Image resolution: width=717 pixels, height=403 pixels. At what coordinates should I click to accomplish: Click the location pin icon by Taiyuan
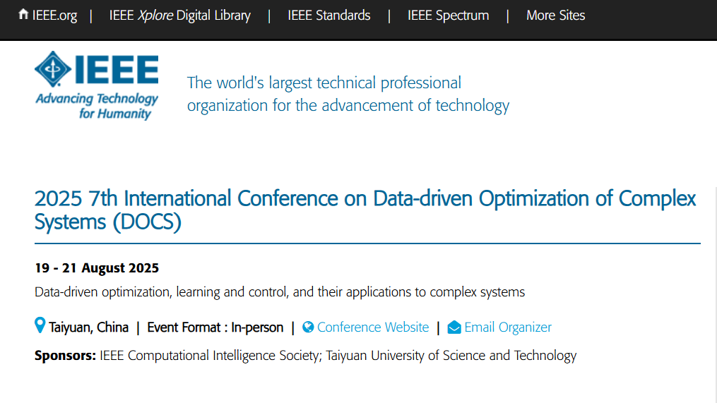pyautogui.click(x=40, y=325)
